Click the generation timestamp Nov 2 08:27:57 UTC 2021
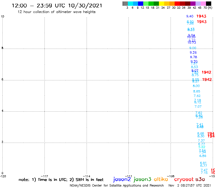The height and width of the screenshot is (188, 215). [190, 185]
